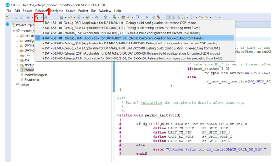The image size is (278, 166).
Task: Choose 1 DA14681-01-Debug_QSPI configuration
Action: tap(134, 23)
